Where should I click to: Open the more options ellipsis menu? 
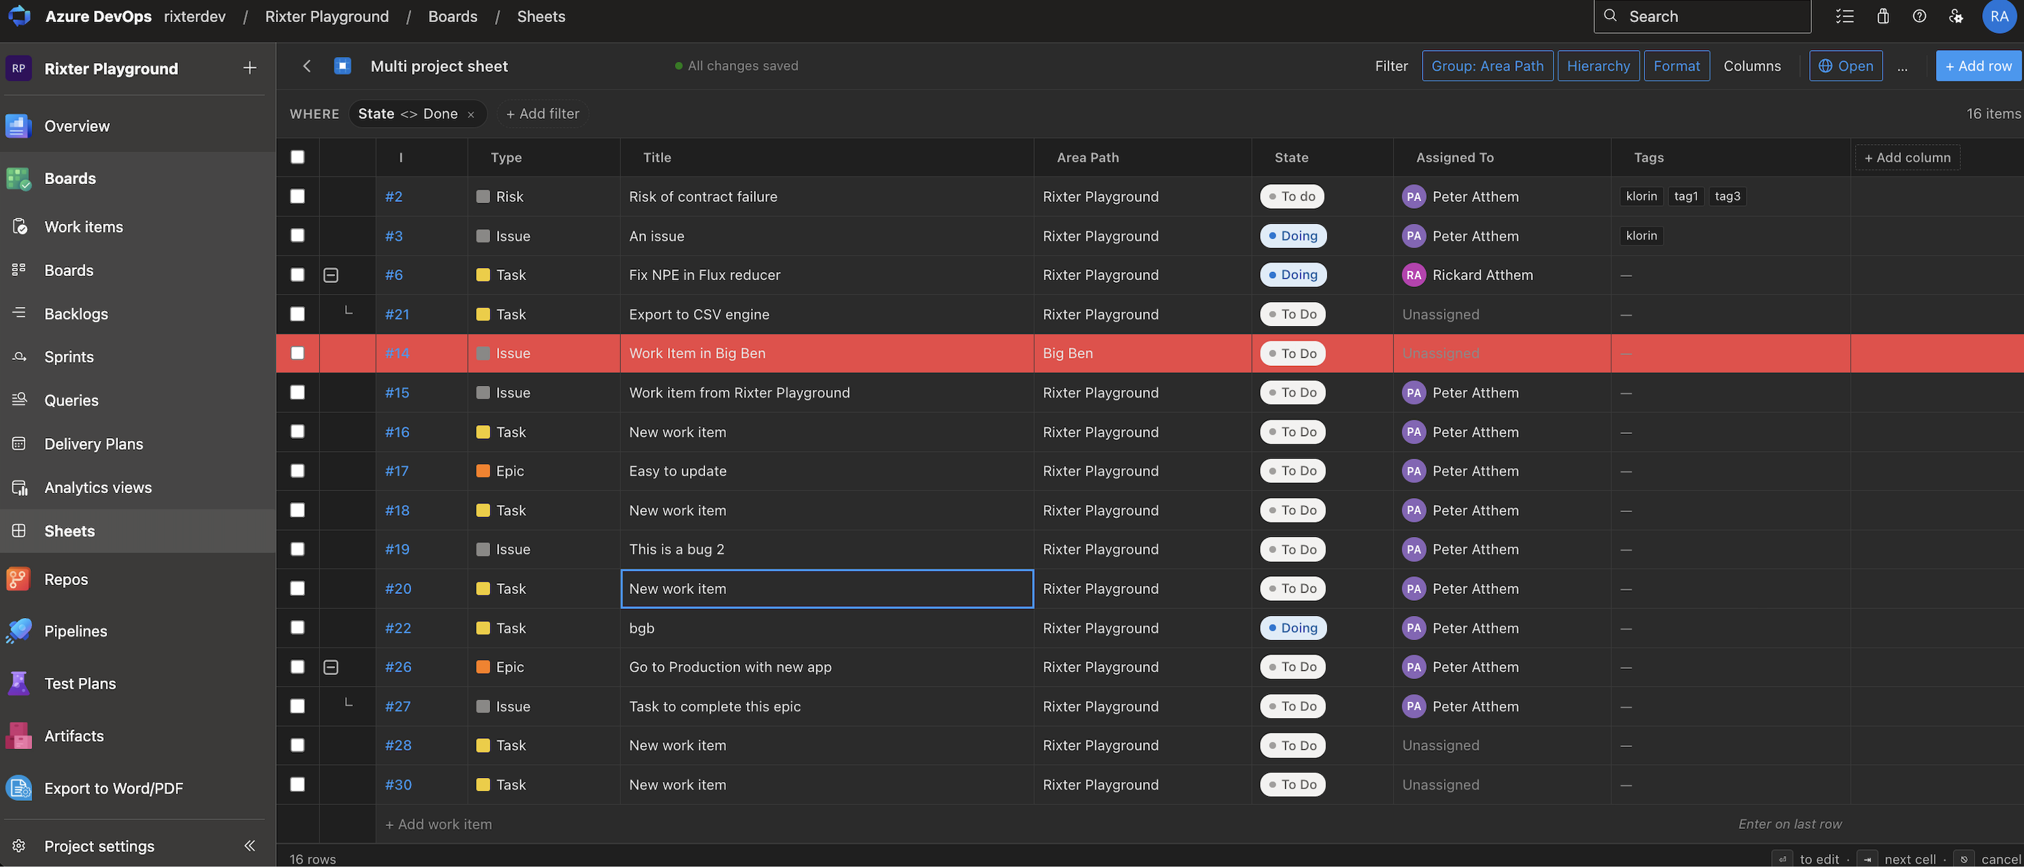pos(1902,66)
